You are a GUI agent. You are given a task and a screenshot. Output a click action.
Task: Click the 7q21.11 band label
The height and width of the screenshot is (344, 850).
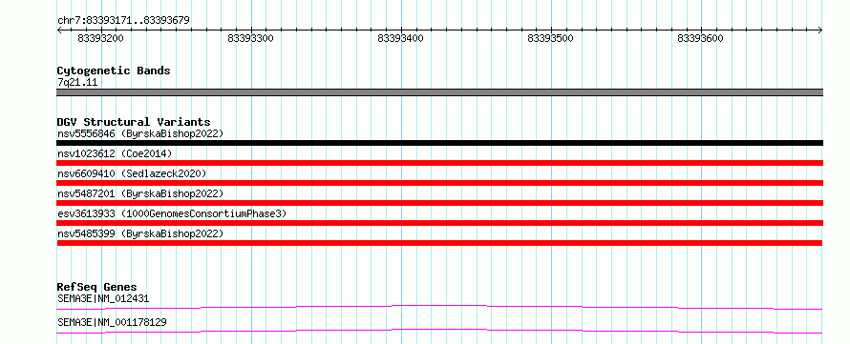pyautogui.click(x=77, y=83)
